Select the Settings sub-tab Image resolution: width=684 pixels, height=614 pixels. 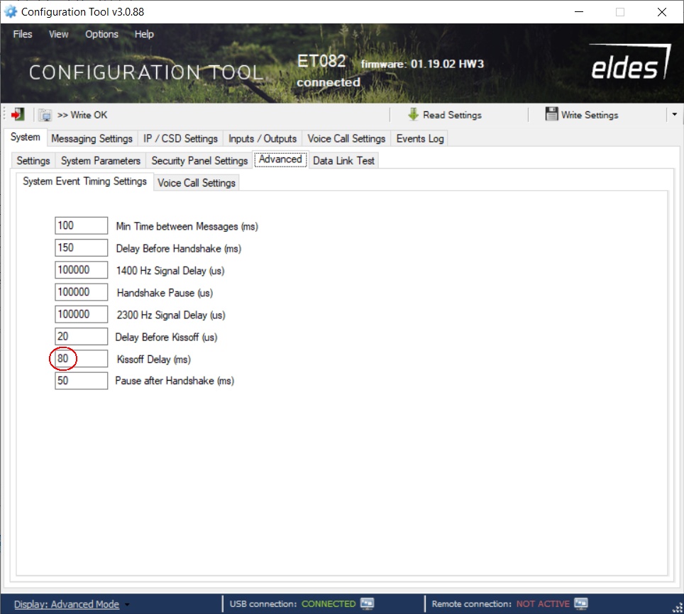(x=33, y=161)
